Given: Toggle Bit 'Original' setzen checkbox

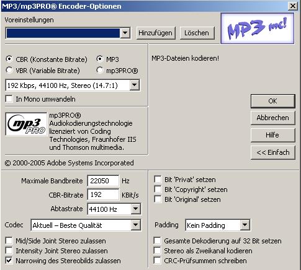Looking at the screenshot, I should [x=158, y=199].
